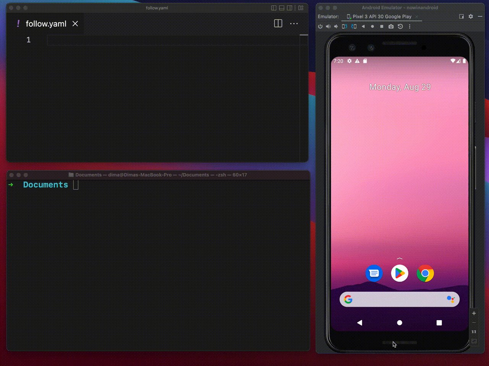Take a screenshot with the emulator camera icon
This screenshot has height=366, width=489.
(x=391, y=26)
